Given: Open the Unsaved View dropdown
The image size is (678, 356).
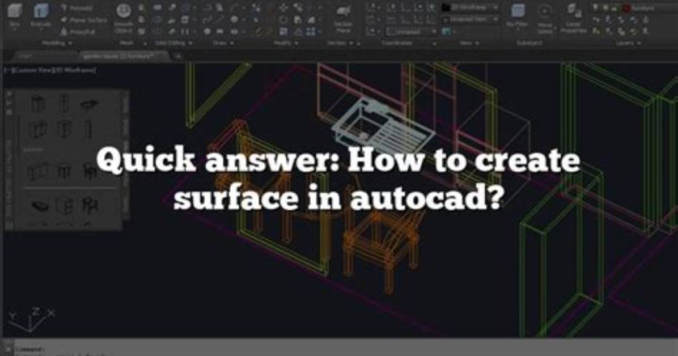Looking at the screenshot, I should click(x=470, y=19).
